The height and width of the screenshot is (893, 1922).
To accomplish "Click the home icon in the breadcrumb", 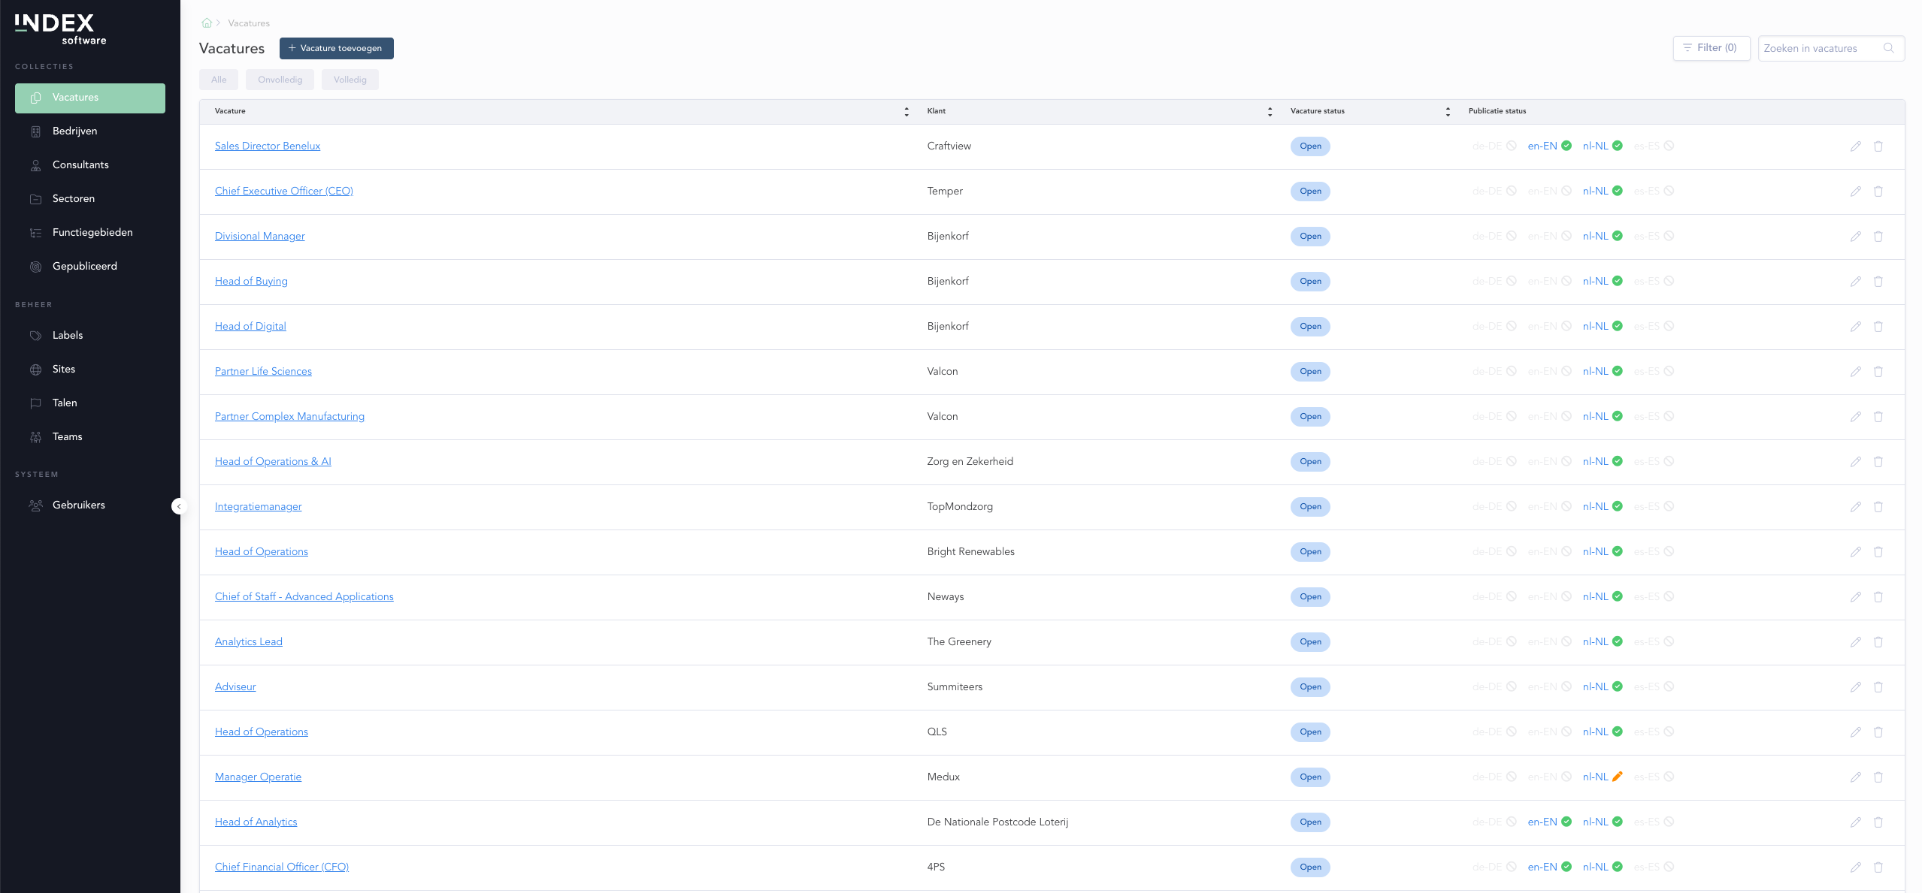I will 207,23.
